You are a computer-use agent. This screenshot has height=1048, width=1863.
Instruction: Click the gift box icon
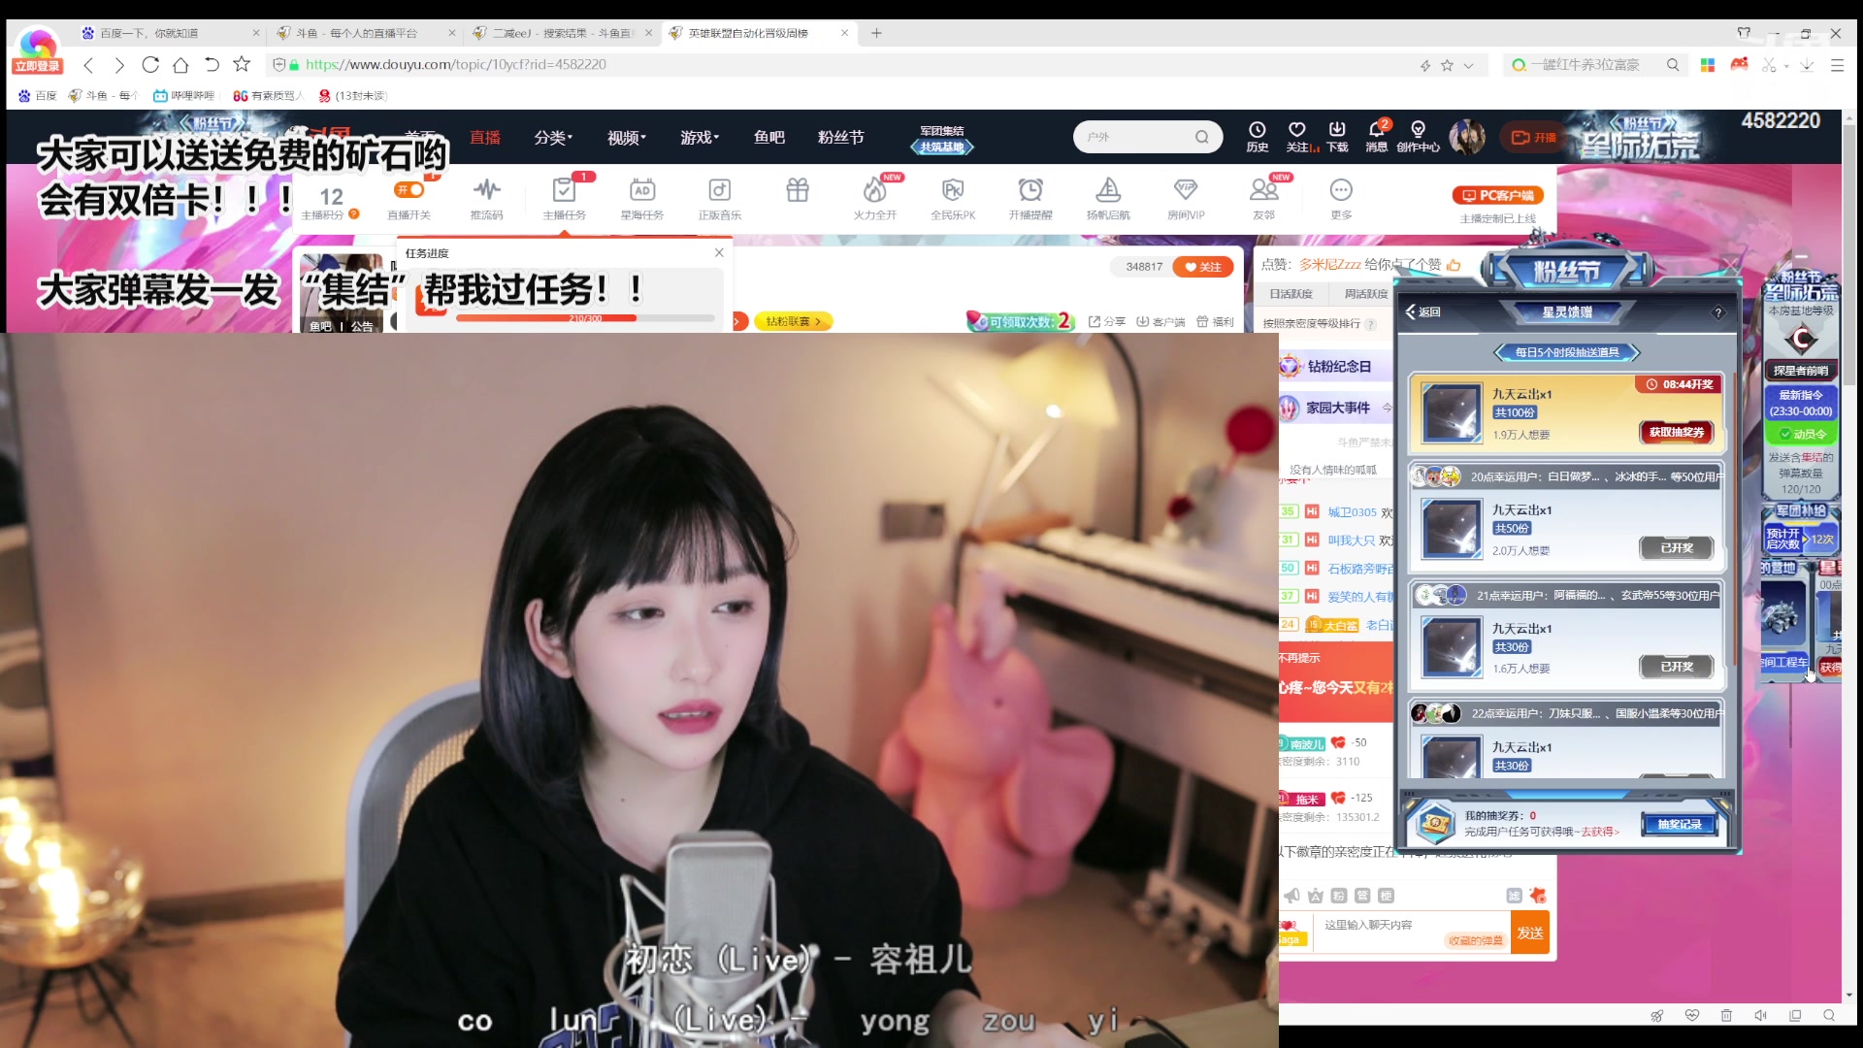pyautogui.click(x=797, y=190)
